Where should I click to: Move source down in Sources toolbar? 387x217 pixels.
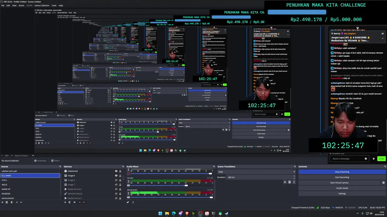tap(84, 202)
